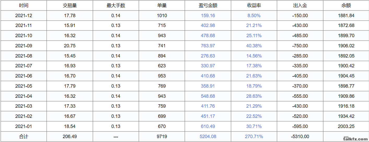Click the 18.79% return rate link
This screenshot has height=142, width=369.
pos(254,86)
